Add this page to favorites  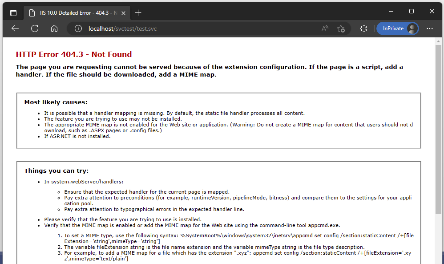[341, 28]
